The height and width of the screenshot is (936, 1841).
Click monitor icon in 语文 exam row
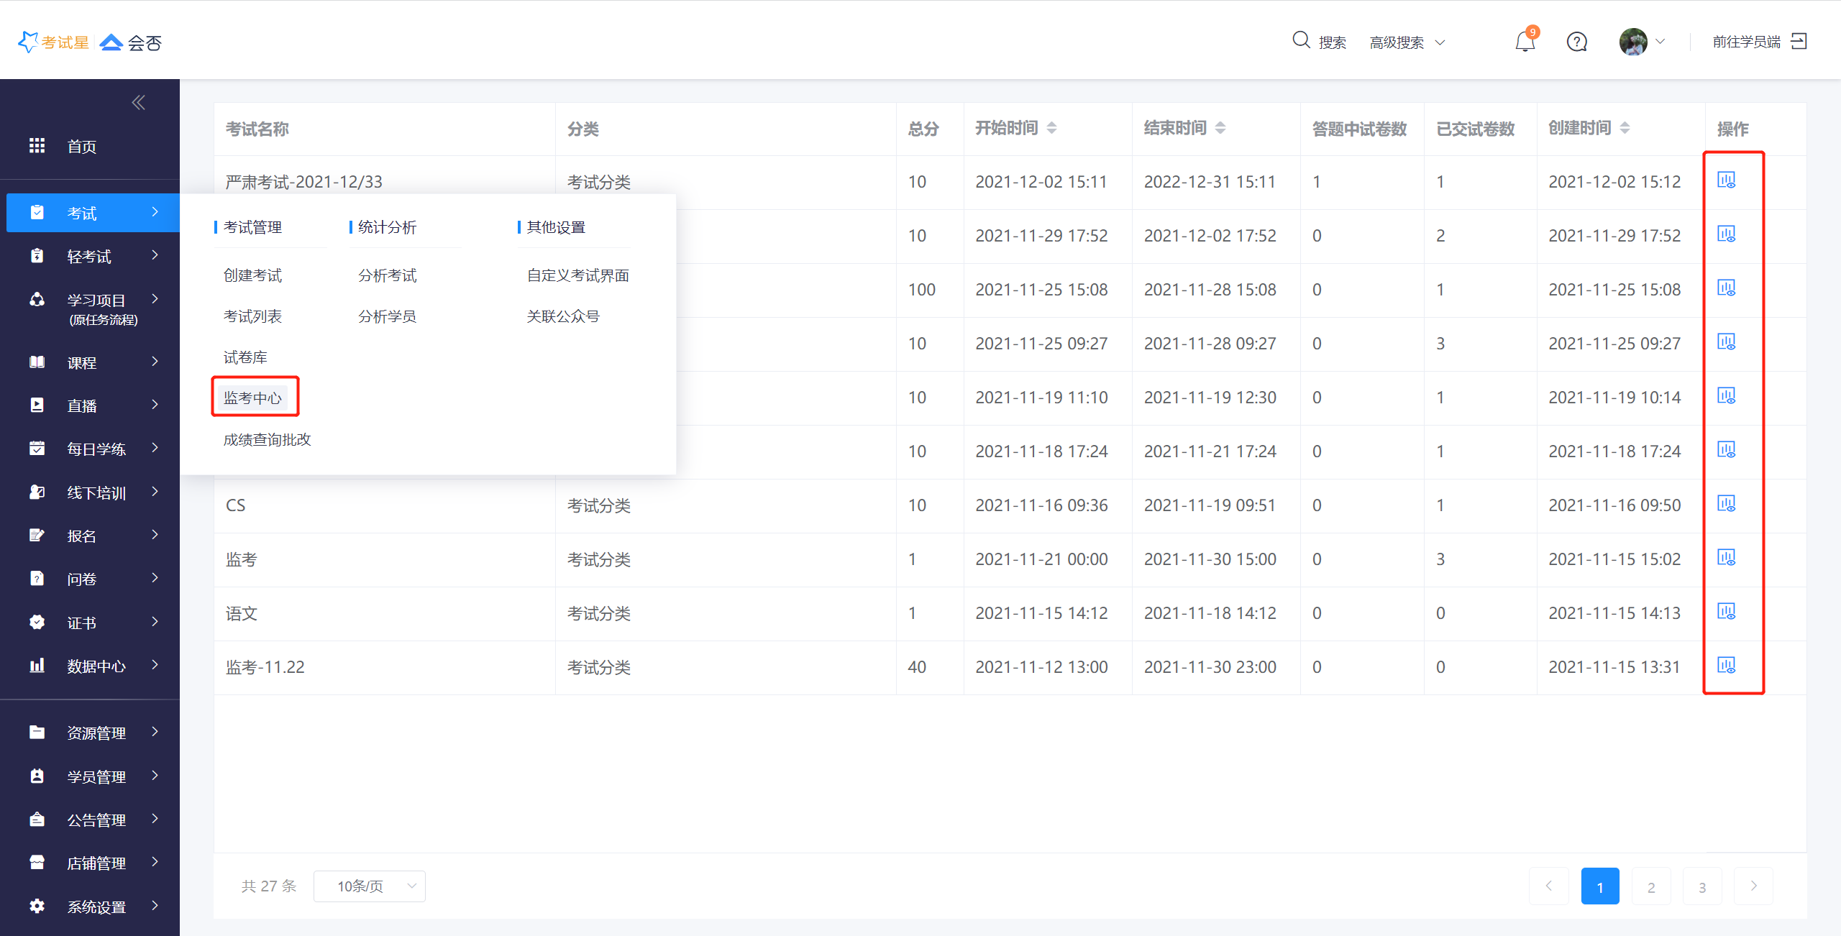[1726, 611]
